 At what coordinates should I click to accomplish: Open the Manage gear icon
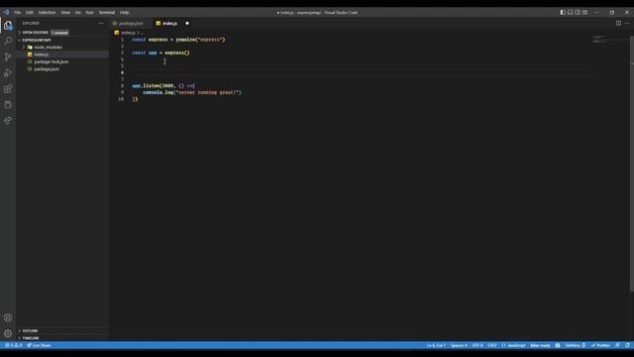point(8,333)
